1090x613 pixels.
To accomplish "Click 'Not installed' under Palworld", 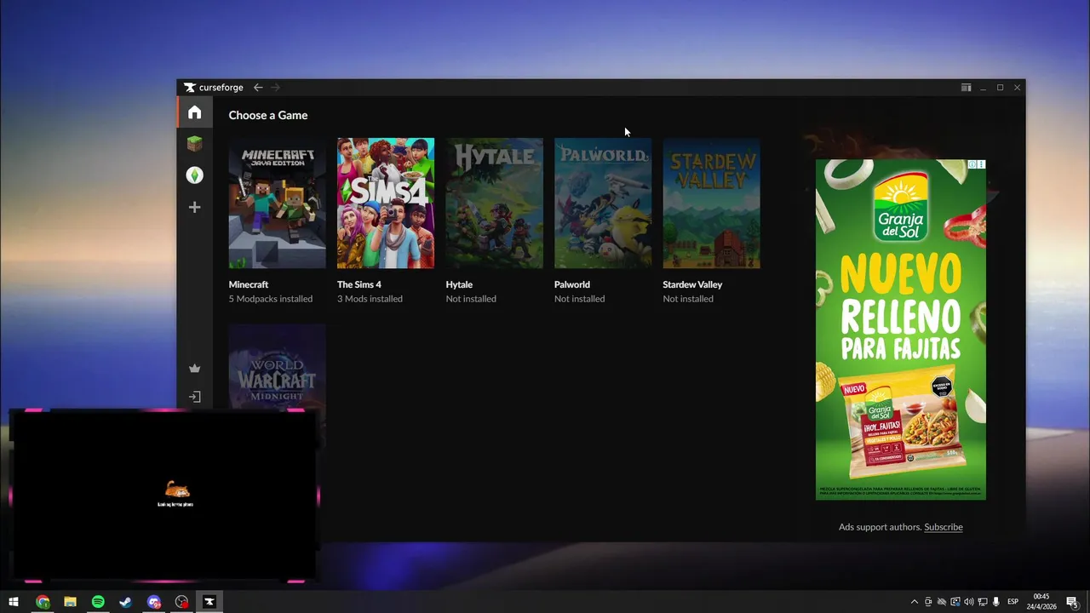I will 580,299.
